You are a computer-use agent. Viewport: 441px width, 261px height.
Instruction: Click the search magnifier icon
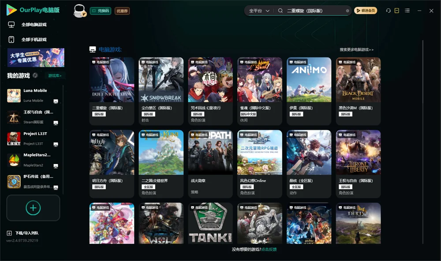(x=280, y=11)
